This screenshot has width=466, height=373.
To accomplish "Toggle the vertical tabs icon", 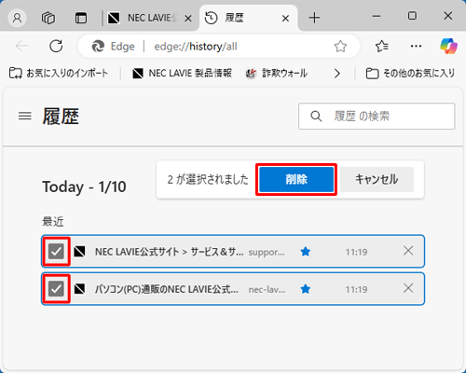I will [81, 18].
